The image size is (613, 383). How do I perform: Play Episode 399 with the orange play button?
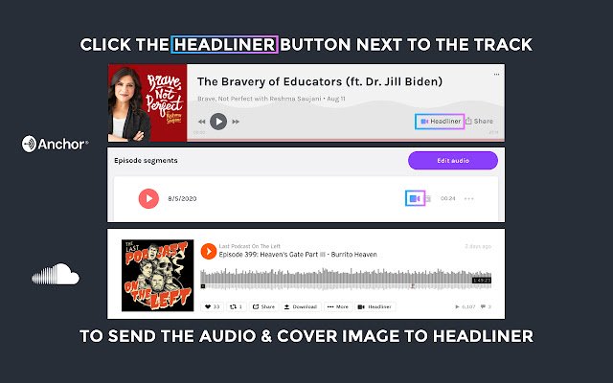coord(209,251)
